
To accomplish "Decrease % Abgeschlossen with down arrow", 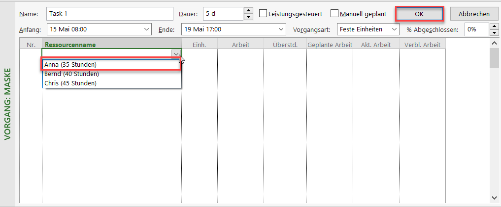I will coord(495,33).
